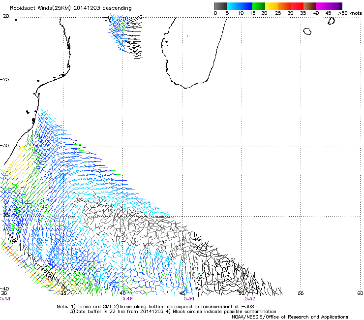Click the purple '5:49' time label
Screen dimensions: 364x320
click(127, 299)
